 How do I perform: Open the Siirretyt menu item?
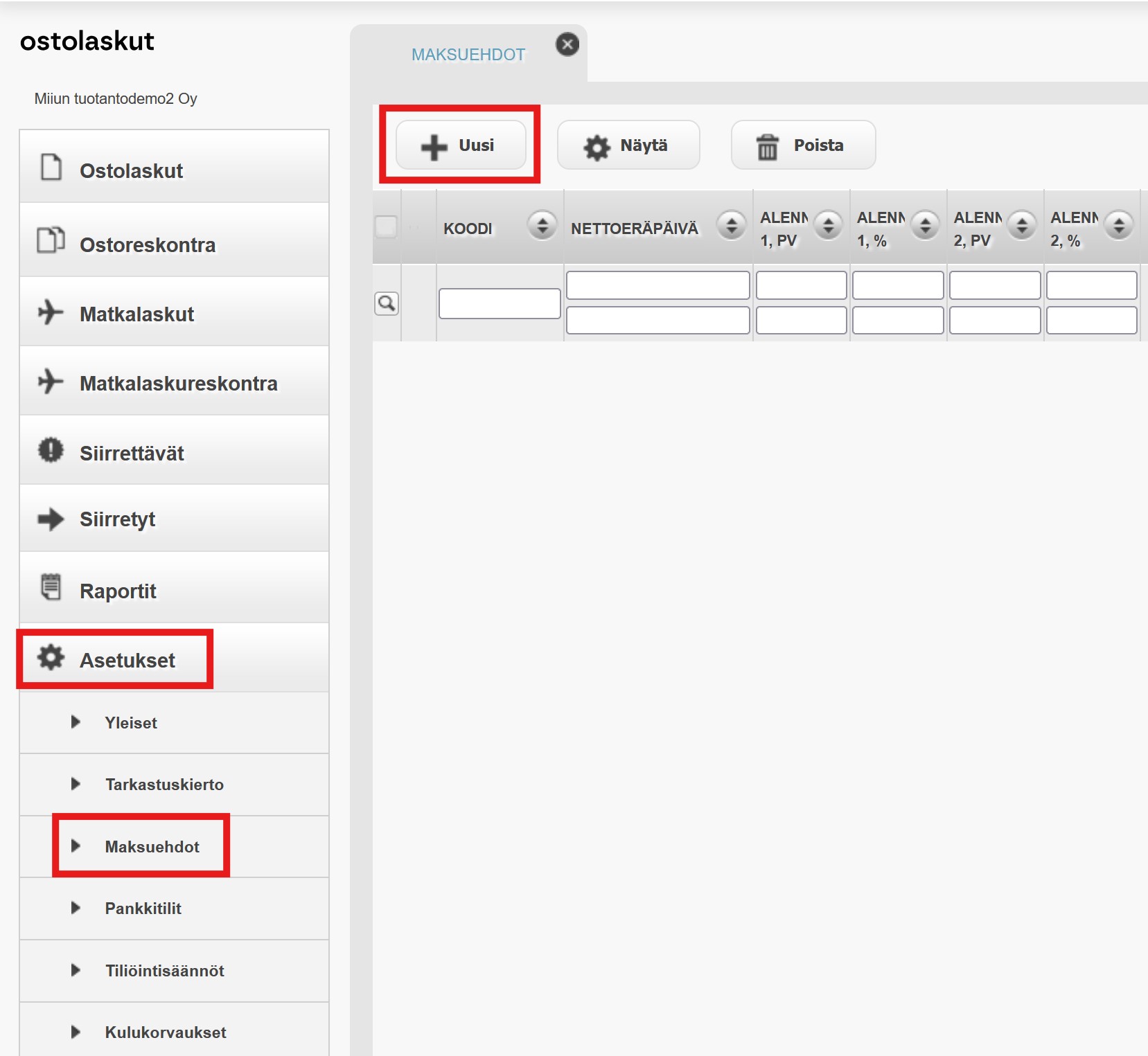tap(175, 519)
